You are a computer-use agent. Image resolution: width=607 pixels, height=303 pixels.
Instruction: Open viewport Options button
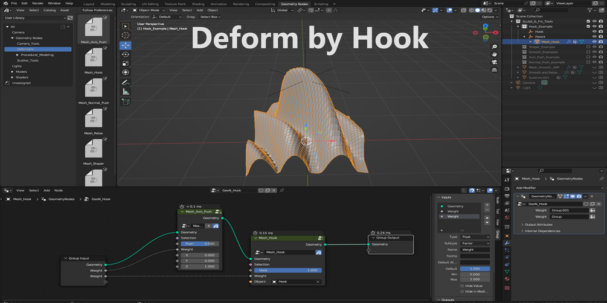490,17
